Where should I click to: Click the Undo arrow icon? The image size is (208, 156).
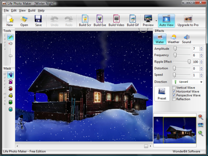(x=54, y=21)
